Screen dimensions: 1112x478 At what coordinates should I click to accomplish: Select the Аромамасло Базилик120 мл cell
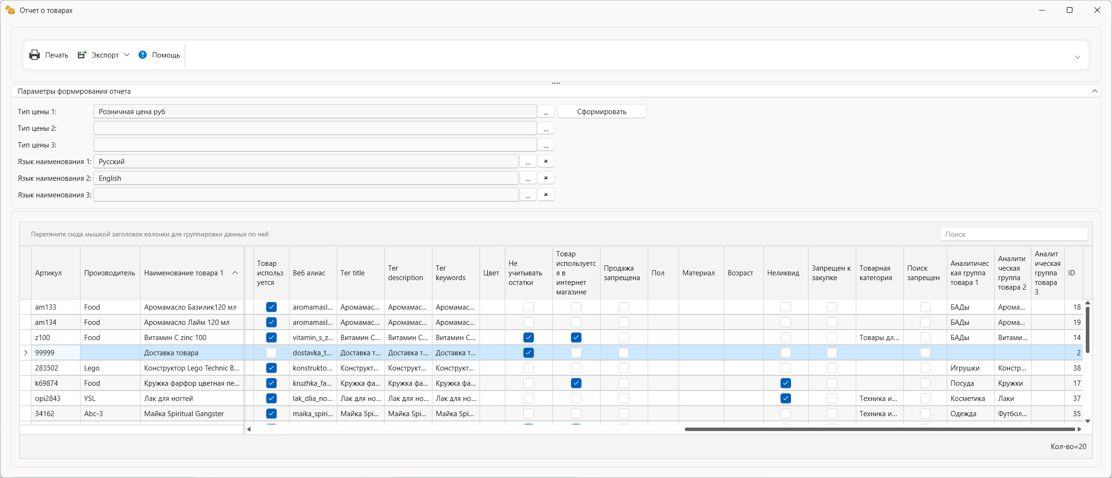coord(191,307)
